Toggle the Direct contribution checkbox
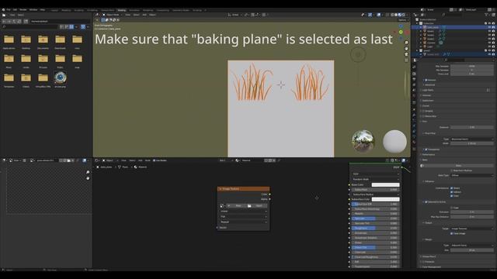497x279 pixels. [452, 188]
